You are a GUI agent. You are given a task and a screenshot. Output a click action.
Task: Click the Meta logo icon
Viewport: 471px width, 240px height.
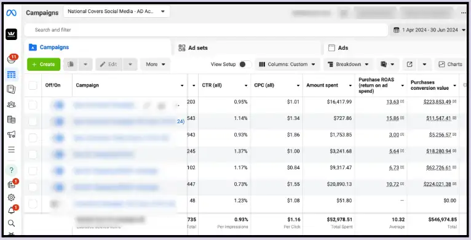(12, 13)
